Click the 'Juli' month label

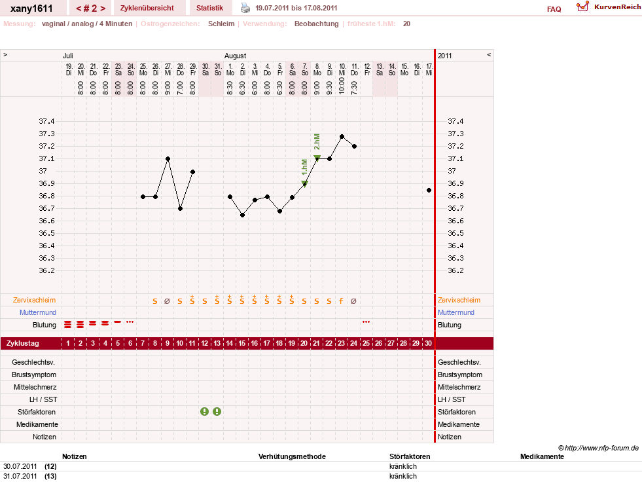pos(67,56)
